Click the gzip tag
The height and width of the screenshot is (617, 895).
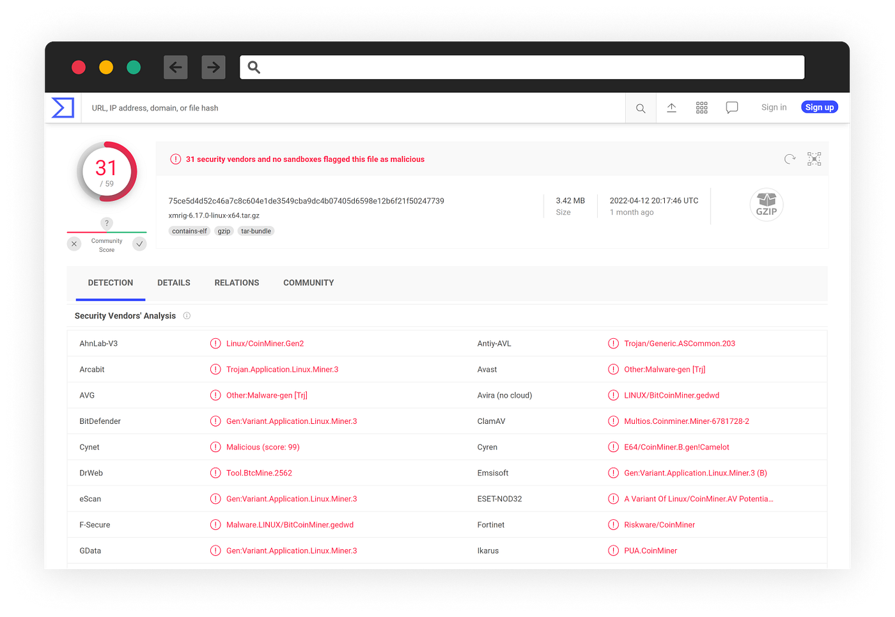(224, 231)
